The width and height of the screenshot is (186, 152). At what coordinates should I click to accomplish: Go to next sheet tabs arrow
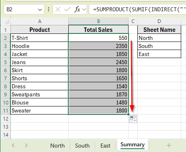(26, 145)
